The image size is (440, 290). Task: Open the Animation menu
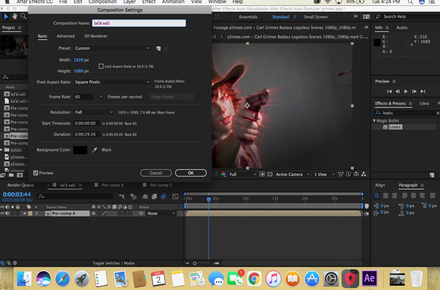point(173,2)
